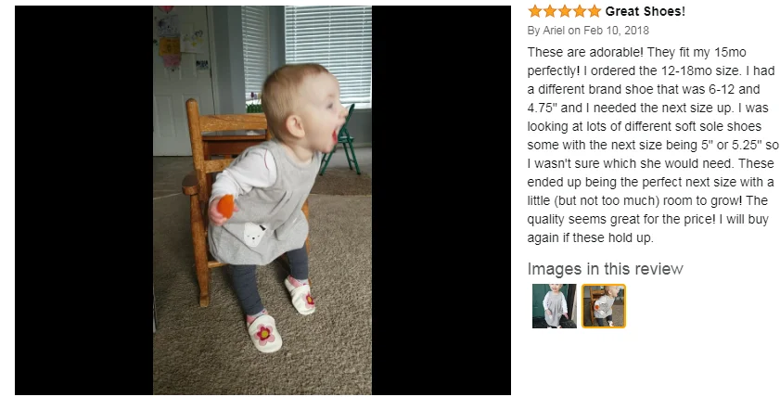Click the fourth star of the rating

(x=580, y=11)
